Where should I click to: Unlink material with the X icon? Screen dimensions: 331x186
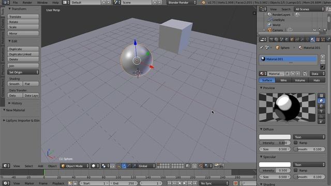click(x=298, y=73)
